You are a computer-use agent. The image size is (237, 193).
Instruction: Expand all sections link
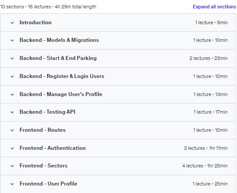[x=214, y=7]
